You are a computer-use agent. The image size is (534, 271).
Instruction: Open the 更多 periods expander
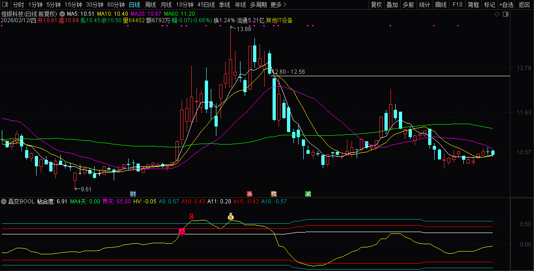(x=278, y=5)
